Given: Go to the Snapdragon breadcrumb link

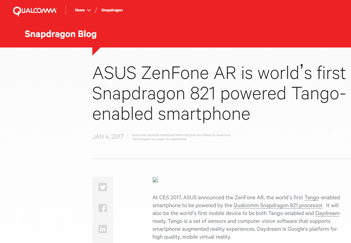Looking at the screenshot, I should [x=112, y=10].
